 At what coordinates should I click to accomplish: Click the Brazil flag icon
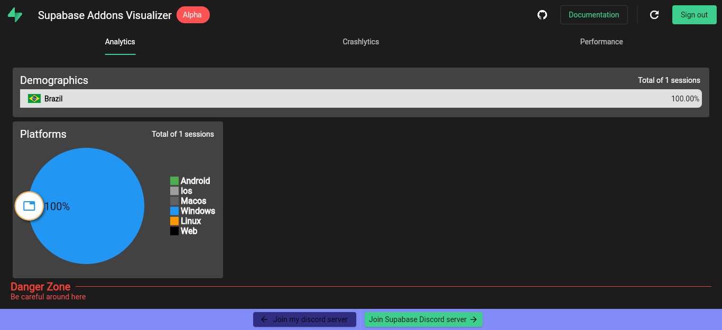point(34,99)
